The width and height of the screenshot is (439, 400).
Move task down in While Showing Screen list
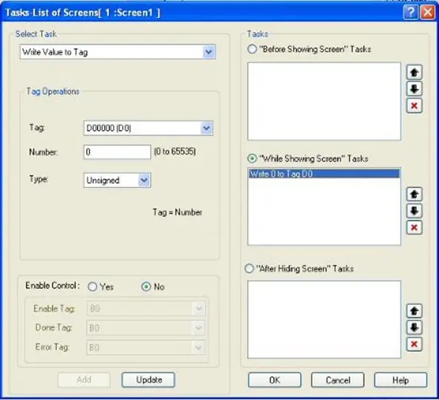414,211
